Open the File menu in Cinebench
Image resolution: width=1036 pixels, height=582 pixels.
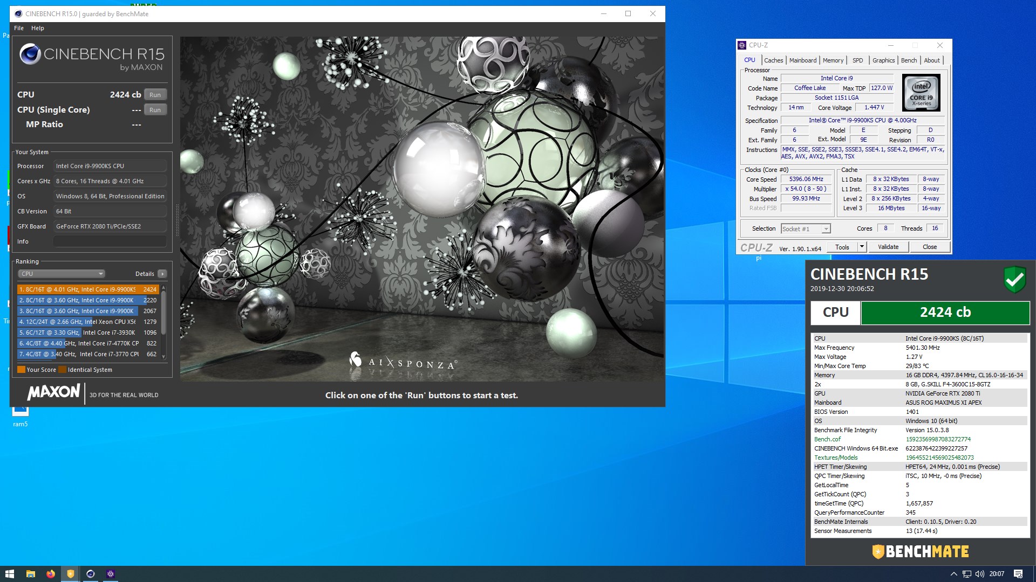pyautogui.click(x=19, y=28)
